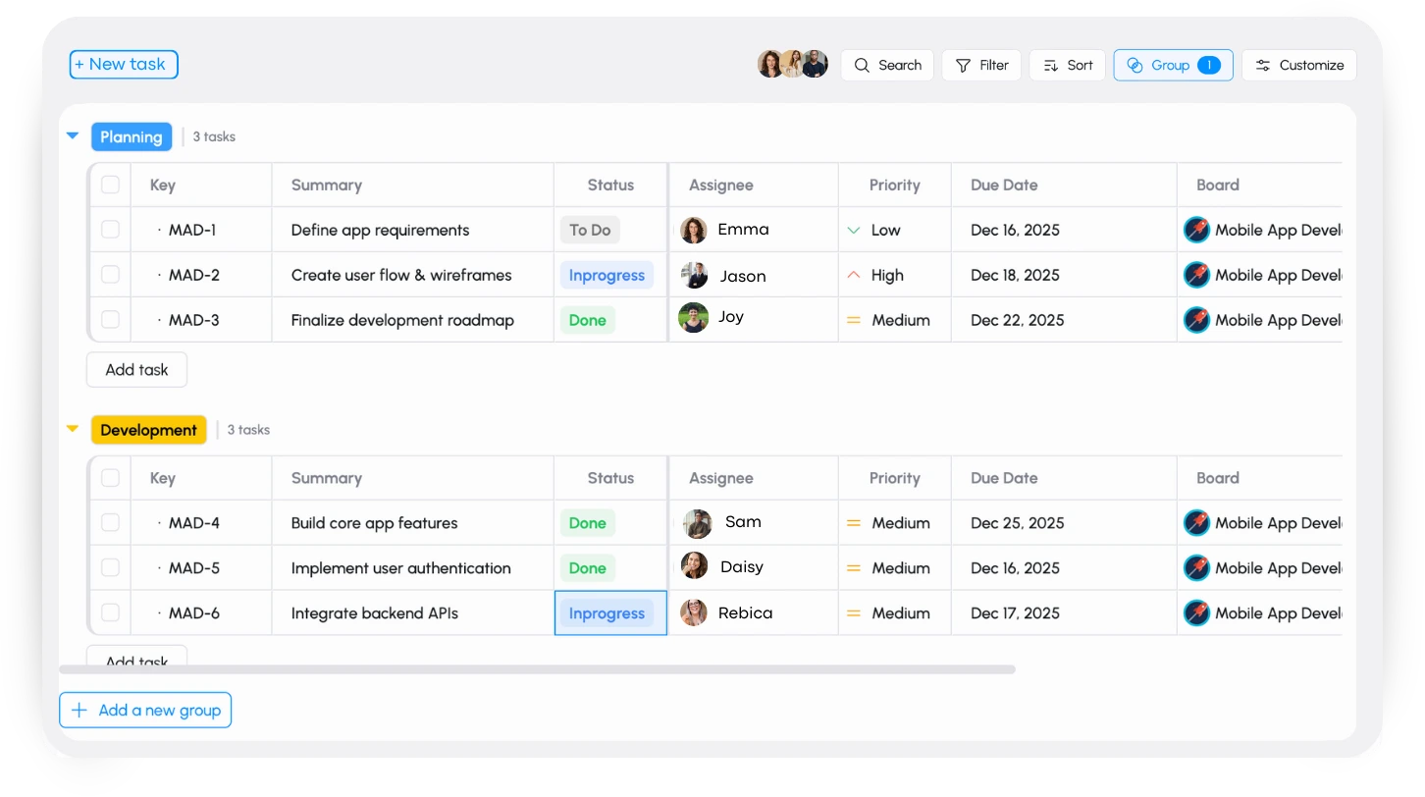Select all tasks in the Planning group
The image size is (1425, 797).
(110, 185)
